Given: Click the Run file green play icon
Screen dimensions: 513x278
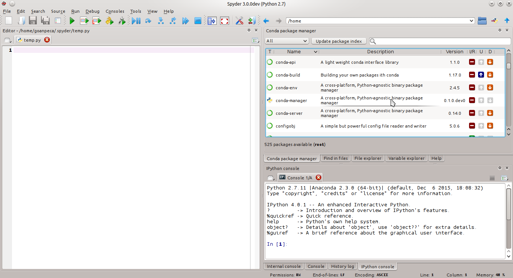Looking at the screenshot, I should click(72, 21).
